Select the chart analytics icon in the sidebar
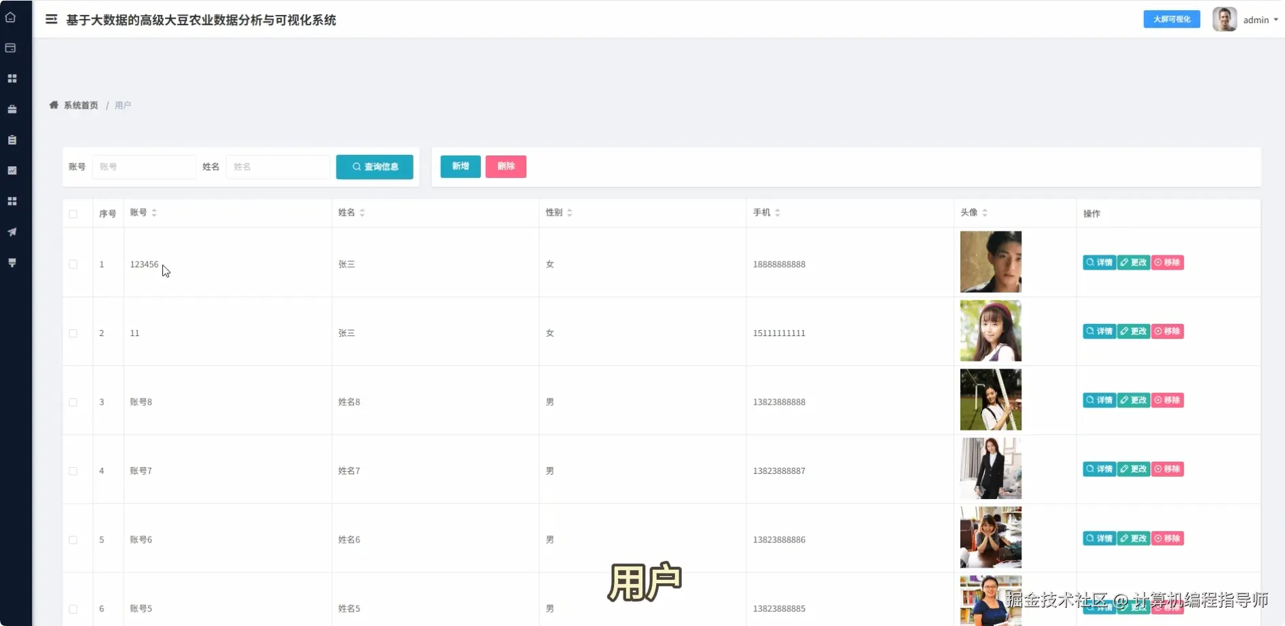The width and height of the screenshot is (1285, 626). tap(12, 170)
